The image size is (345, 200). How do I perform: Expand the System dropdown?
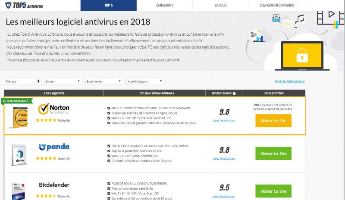(x=63, y=81)
